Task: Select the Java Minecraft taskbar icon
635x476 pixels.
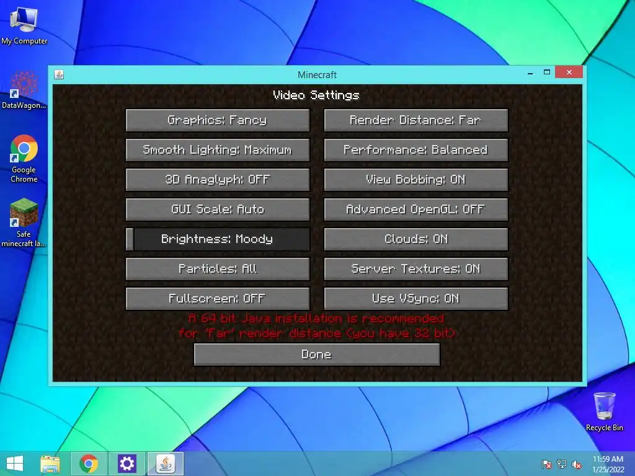Action: (165, 464)
